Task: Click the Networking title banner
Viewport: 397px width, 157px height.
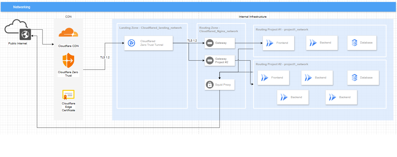Action: point(198,7)
